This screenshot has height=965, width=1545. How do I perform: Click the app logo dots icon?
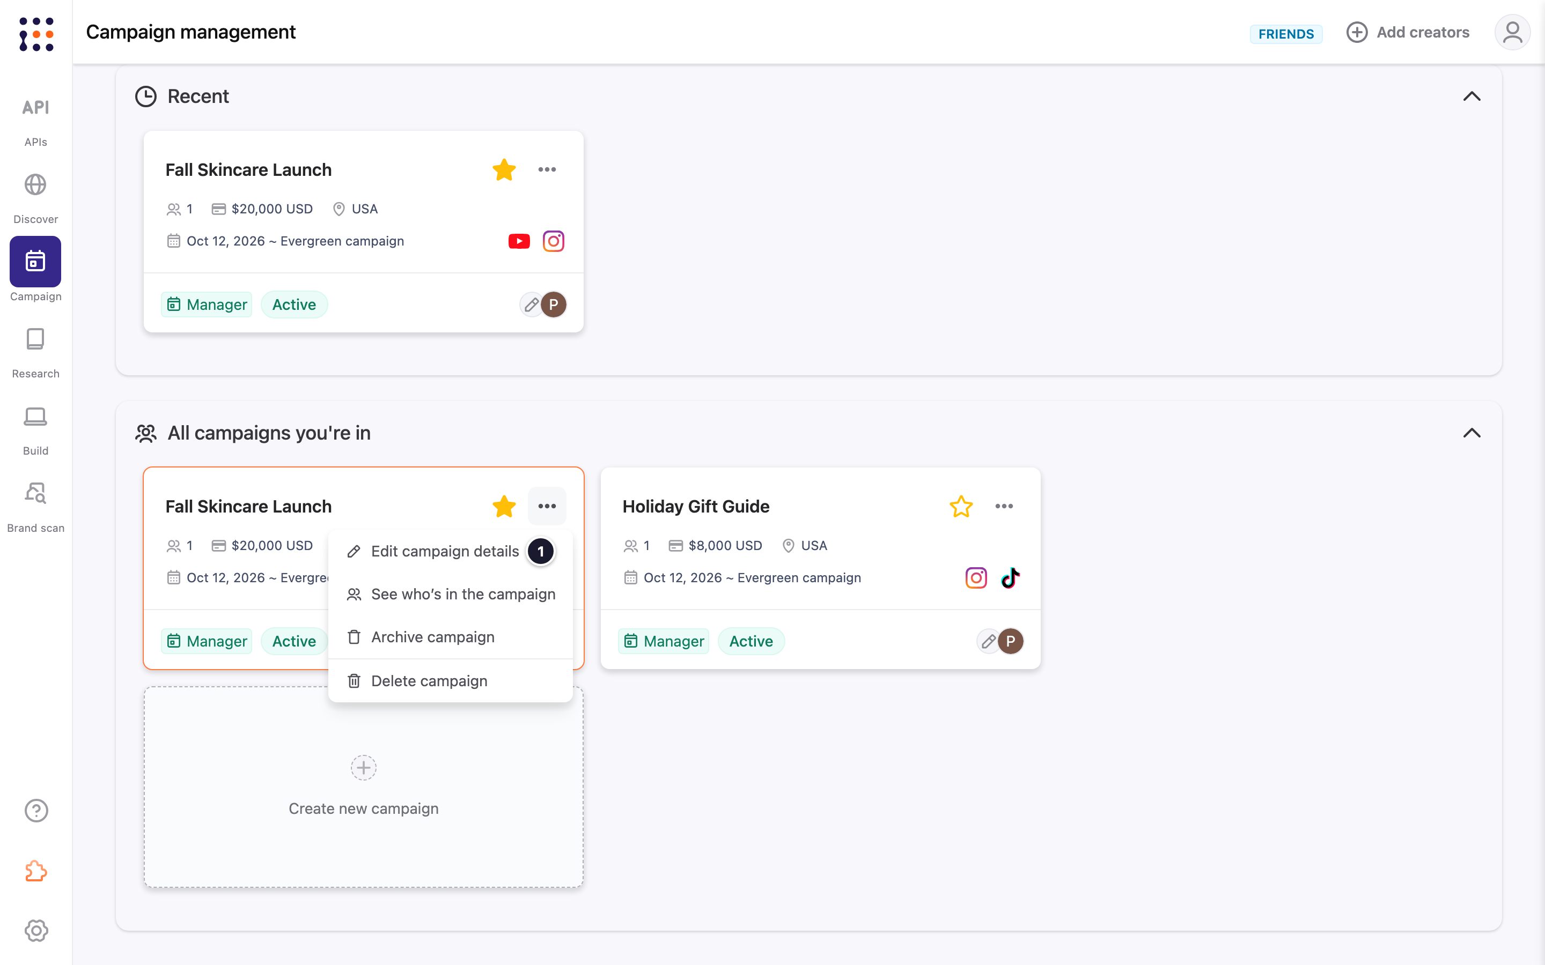36,34
